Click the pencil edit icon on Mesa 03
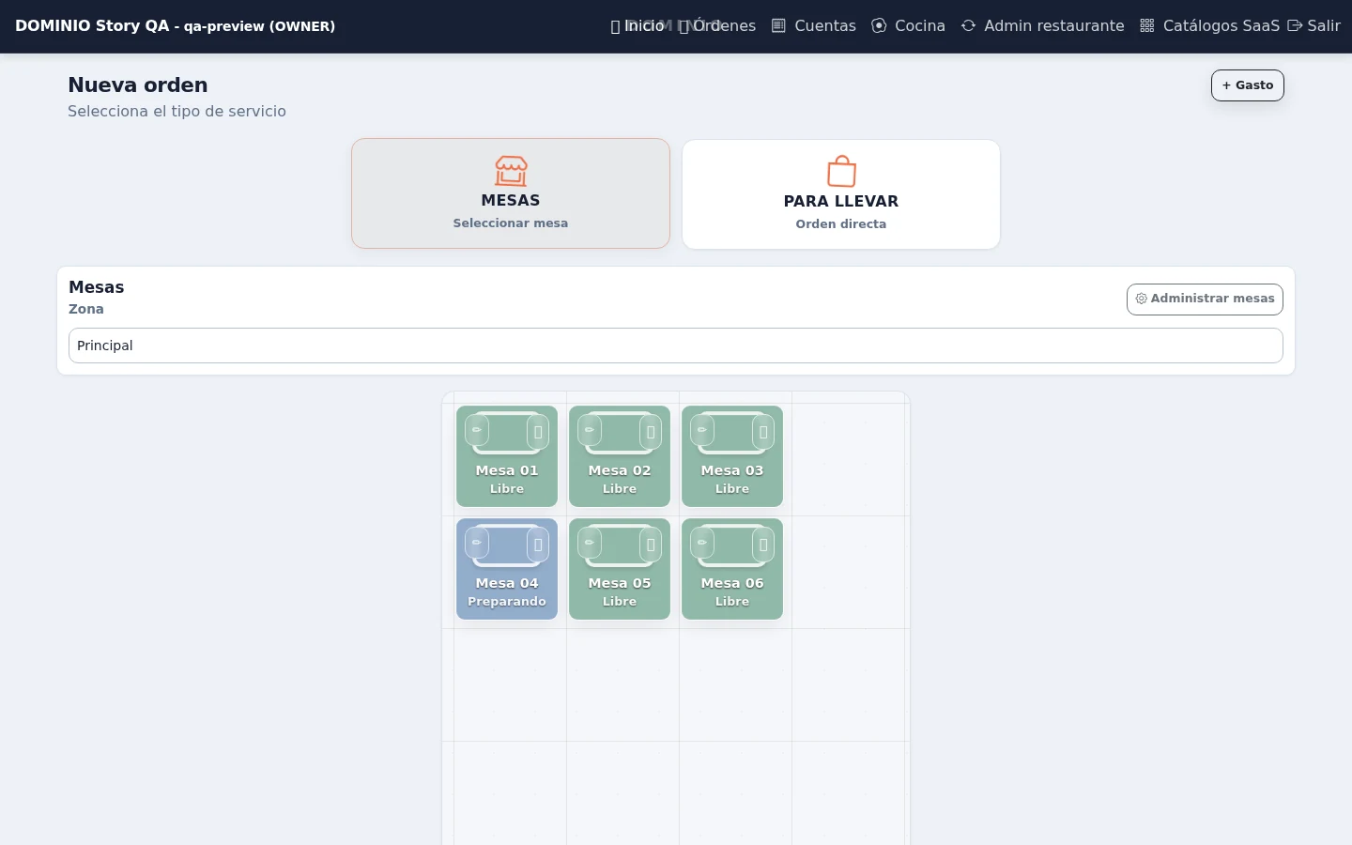The image size is (1352, 845). 702,430
